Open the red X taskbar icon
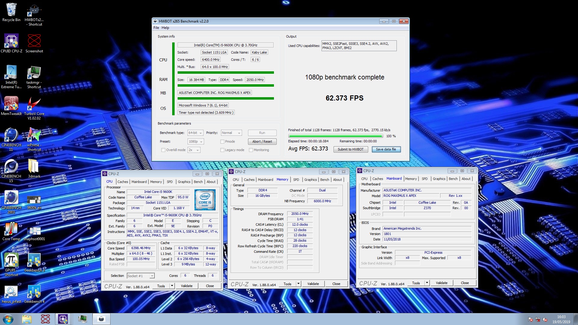The width and height of the screenshot is (578, 325). tap(45, 319)
